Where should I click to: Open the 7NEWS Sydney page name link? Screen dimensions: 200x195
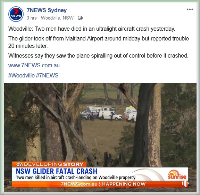tap(47, 10)
